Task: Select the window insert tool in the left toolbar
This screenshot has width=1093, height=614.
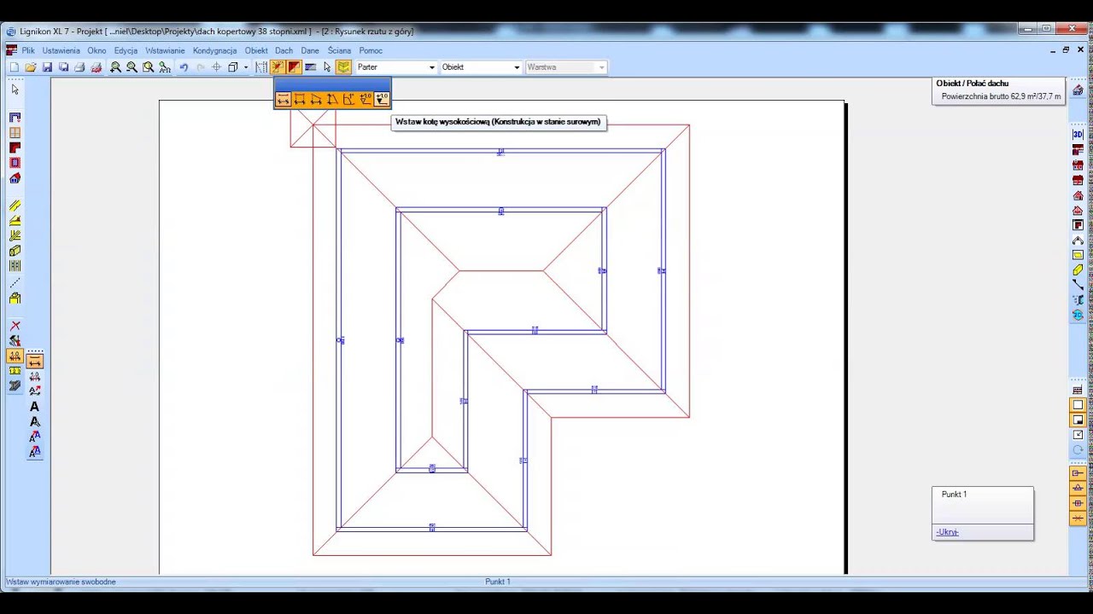Action: (x=15, y=133)
